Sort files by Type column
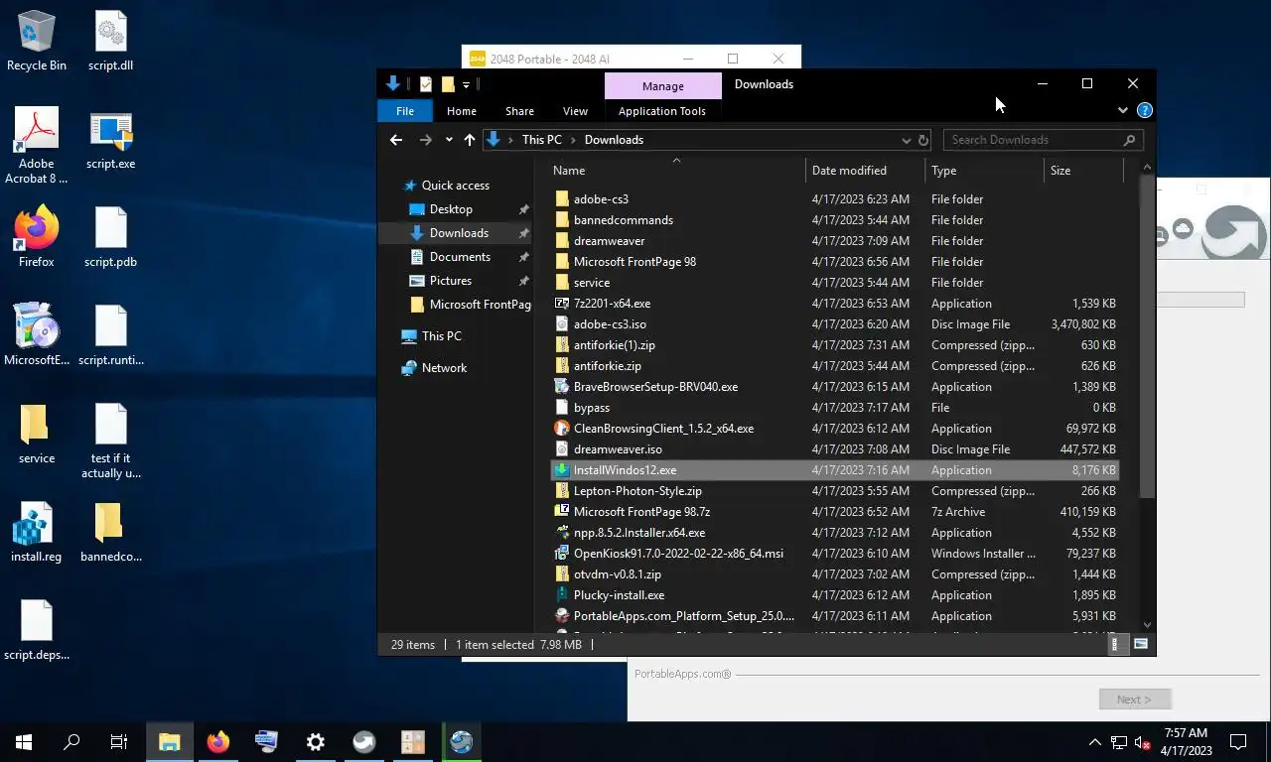This screenshot has width=1271, height=762. (x=985, y=171)
